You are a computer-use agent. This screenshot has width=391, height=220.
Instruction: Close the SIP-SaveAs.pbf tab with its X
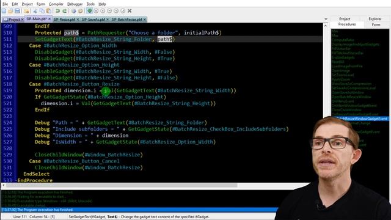(x=108, y=19)
